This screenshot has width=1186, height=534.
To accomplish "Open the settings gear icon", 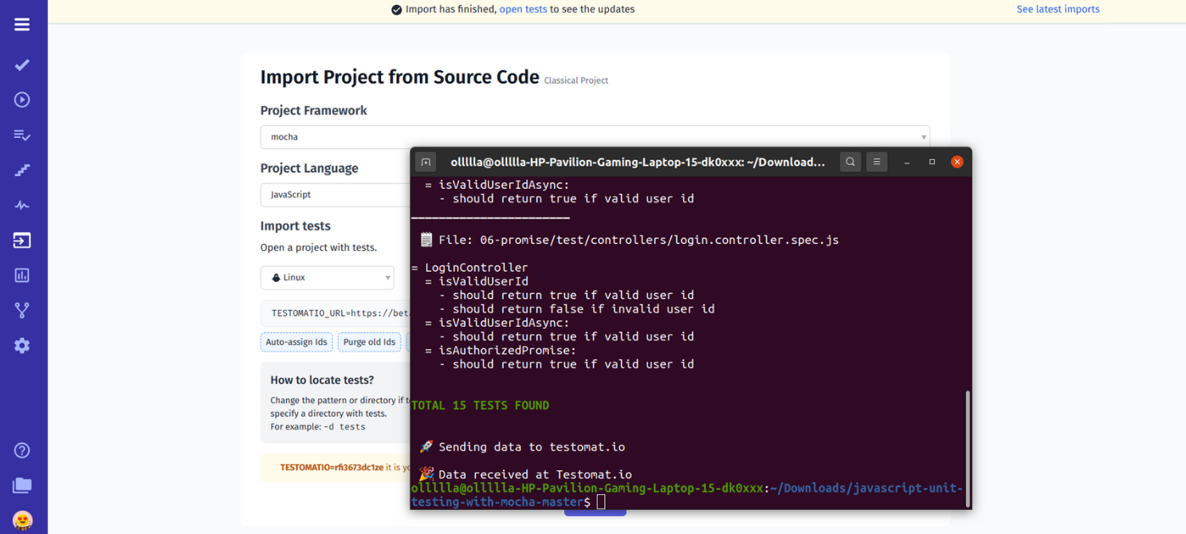I will [x=22, y=345].
